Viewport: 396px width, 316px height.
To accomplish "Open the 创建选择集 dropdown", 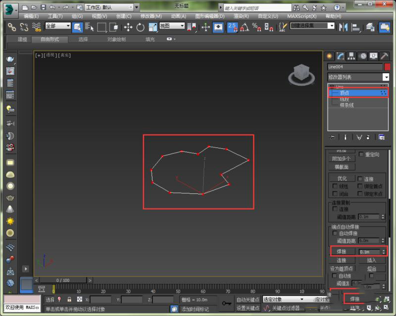I will pyautogui.click(x=313, y=26).
